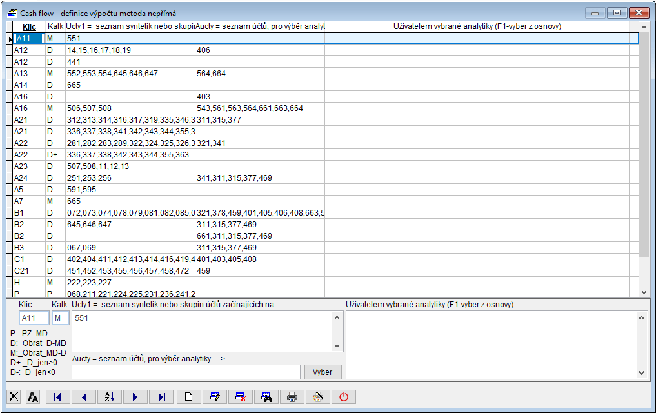Jump to the first record
The height and width of the screenshot is (413, 656).
[58, 397]
